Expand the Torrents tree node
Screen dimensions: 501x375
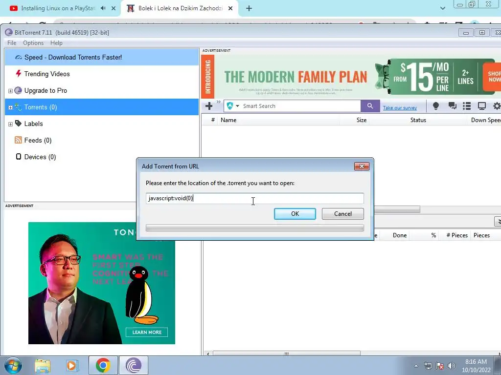[10, 108]
